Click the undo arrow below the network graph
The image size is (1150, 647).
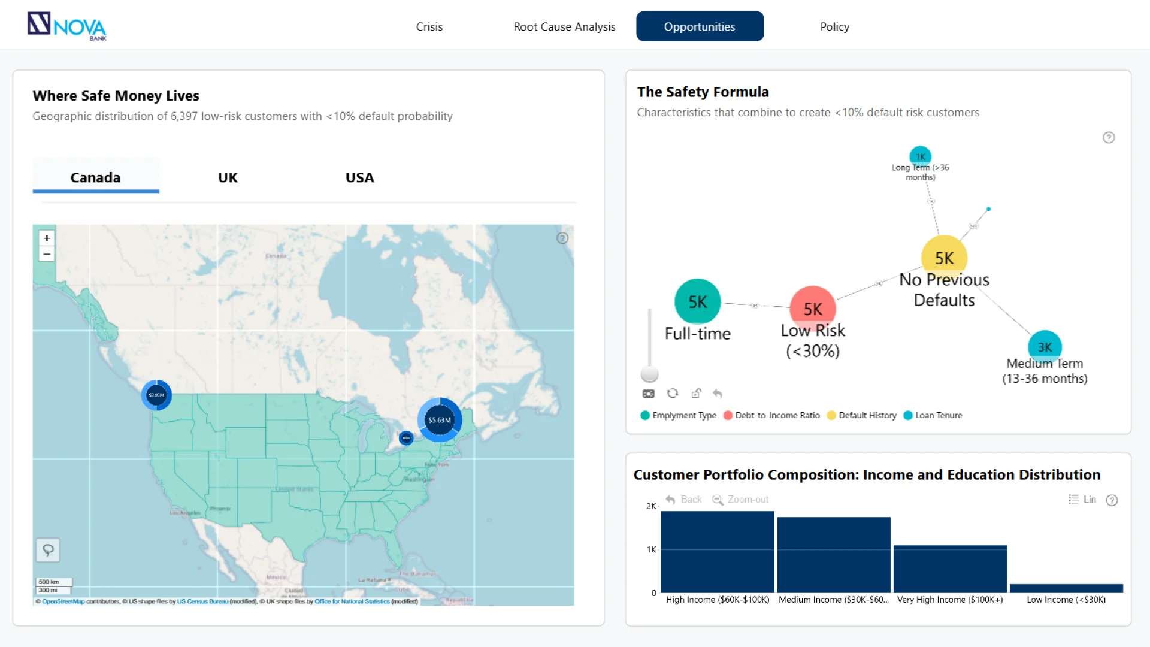pyautogui.click(x=718, y=394)
